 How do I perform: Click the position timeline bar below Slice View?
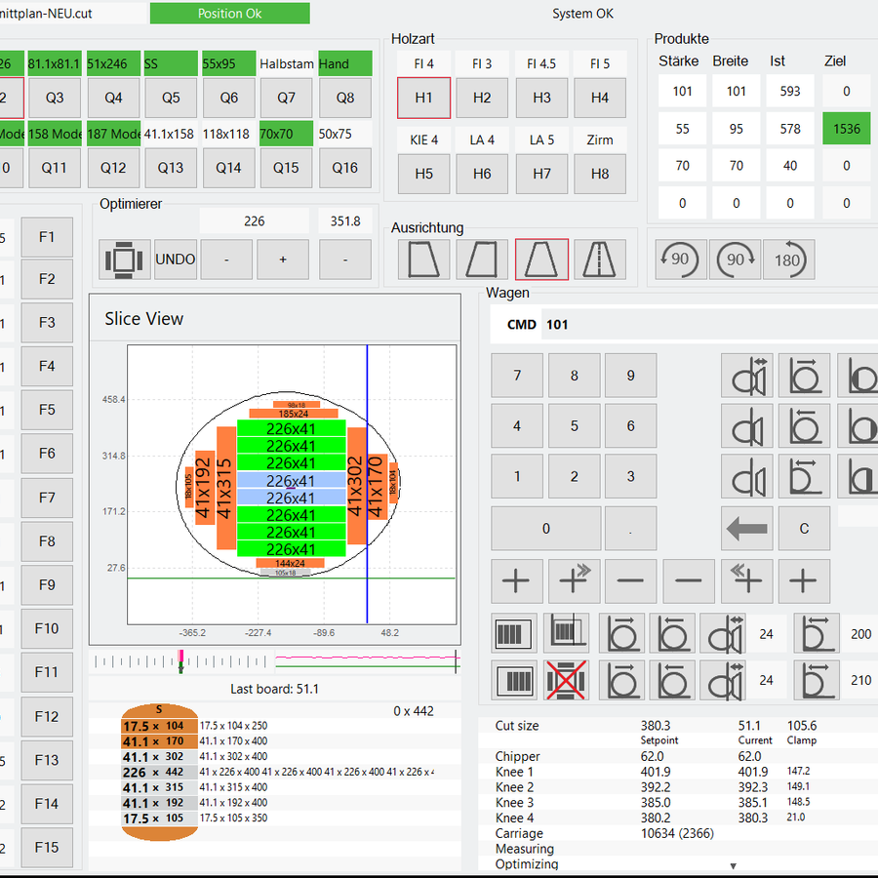pos(274,661)
